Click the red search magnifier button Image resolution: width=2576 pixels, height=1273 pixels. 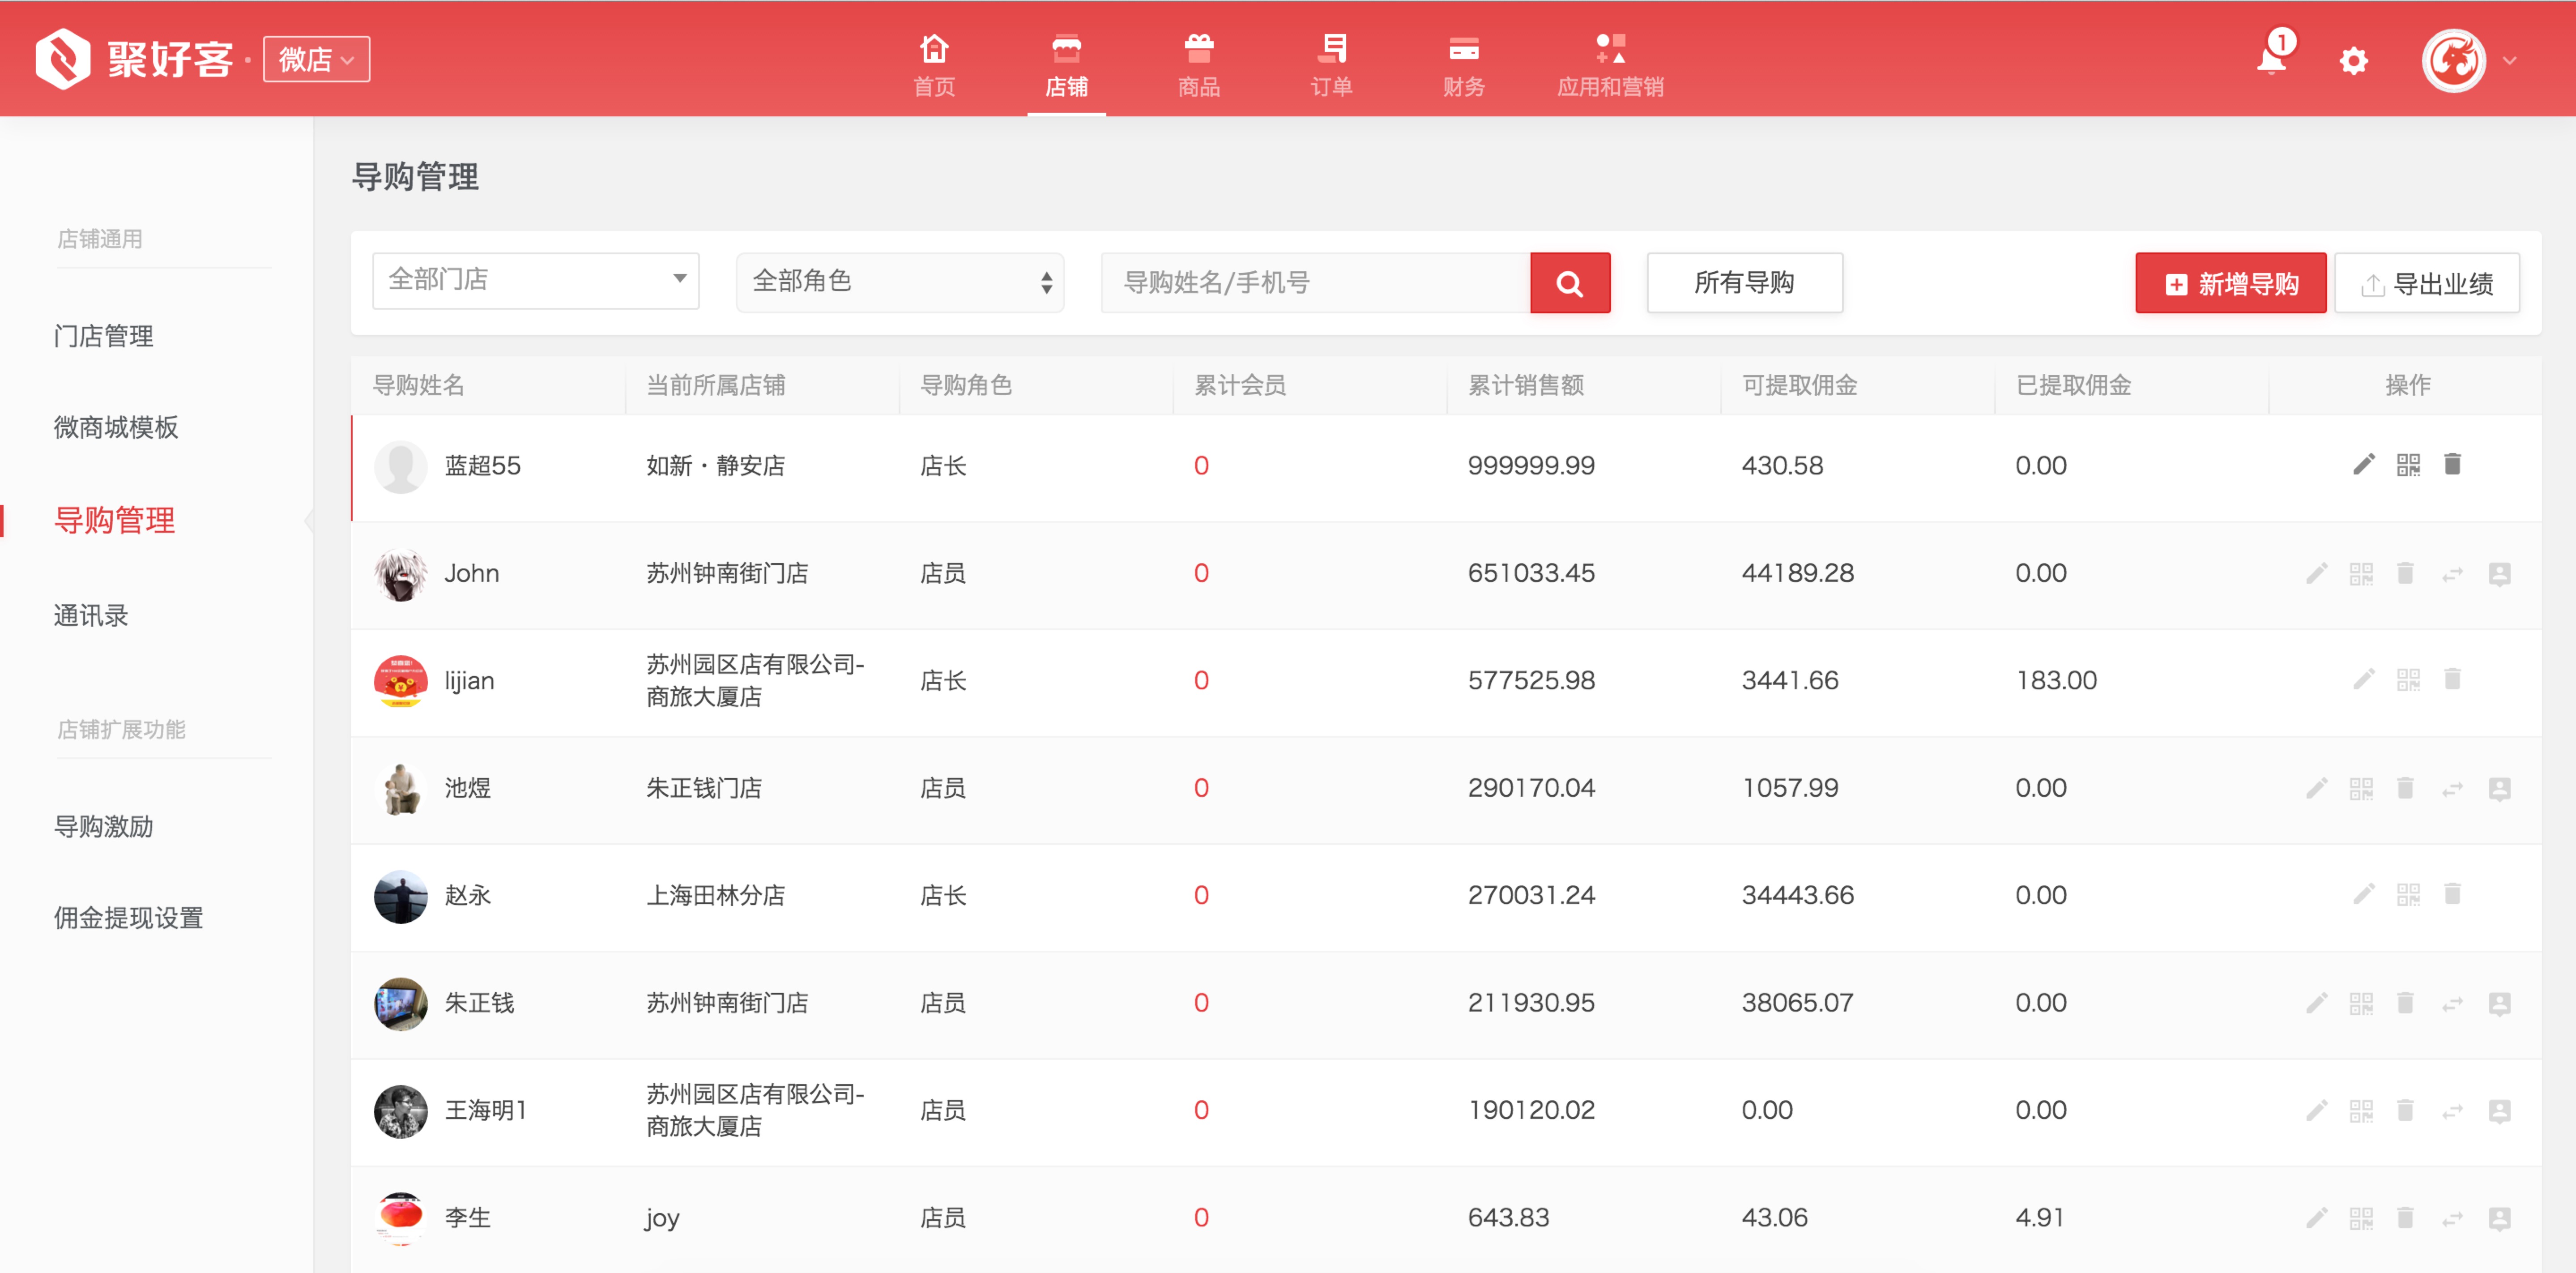[1570, 283]
